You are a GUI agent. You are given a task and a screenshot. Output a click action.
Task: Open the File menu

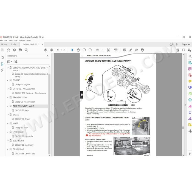tap(1, 41)
